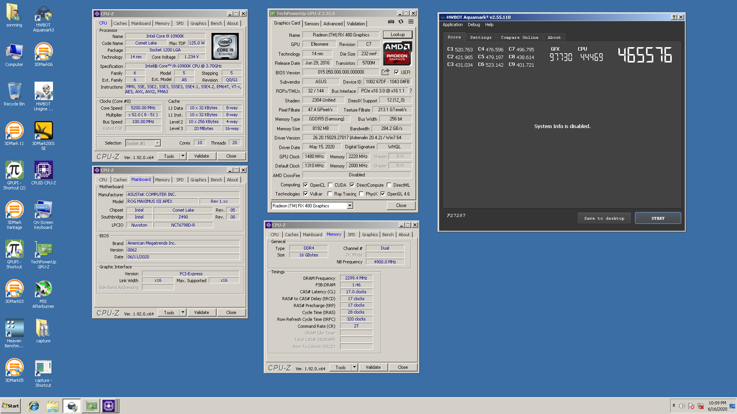Toggle the OpenGL 4.6 checkbox
Viewport: 737px width, 414px height.
pos(383,194)
